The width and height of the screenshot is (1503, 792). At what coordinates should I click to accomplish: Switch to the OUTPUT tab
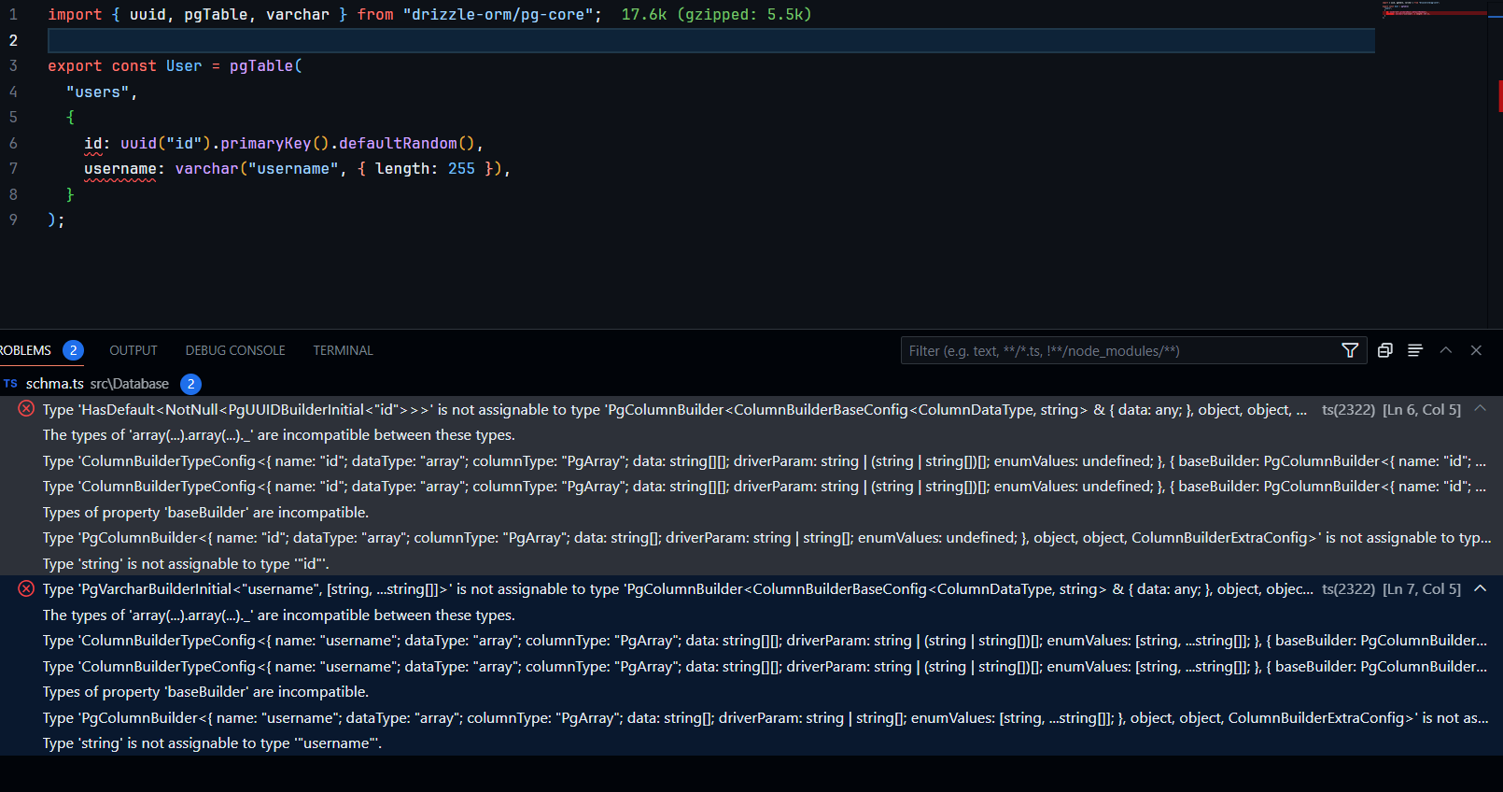133,350
